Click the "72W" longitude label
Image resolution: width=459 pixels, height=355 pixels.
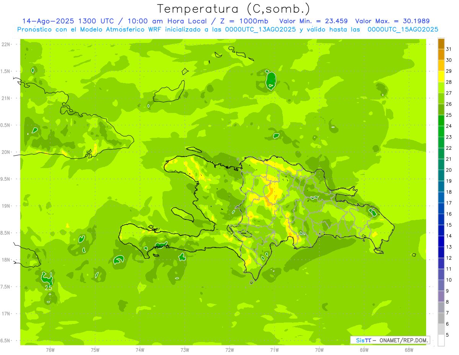tap(229, 350)
